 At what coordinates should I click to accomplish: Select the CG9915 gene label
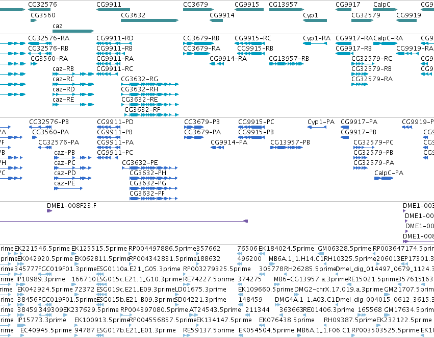click(x=247, y=5)
